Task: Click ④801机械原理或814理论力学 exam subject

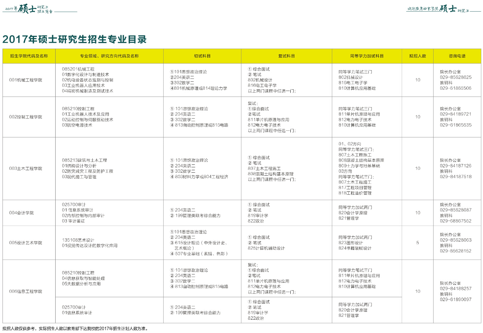Action: (x=199, y=88)
